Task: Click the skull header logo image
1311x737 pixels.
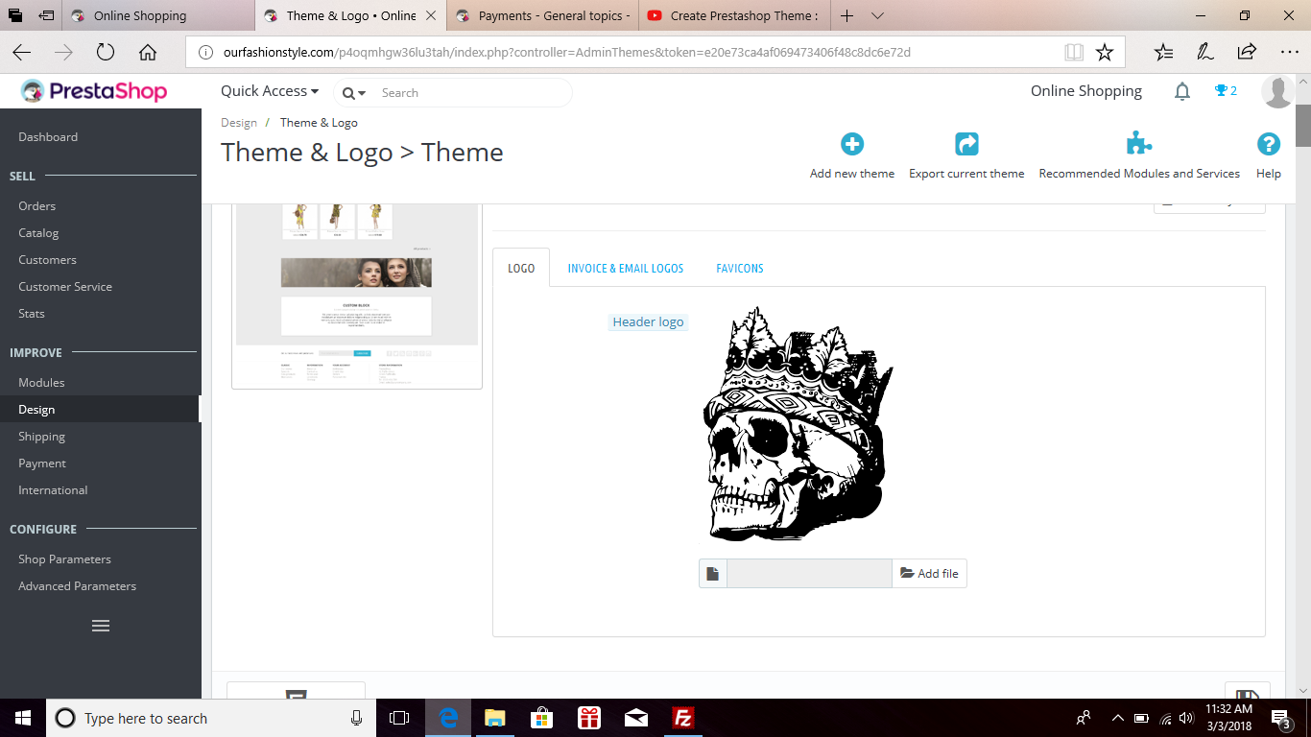Action: tap(799, 423)
